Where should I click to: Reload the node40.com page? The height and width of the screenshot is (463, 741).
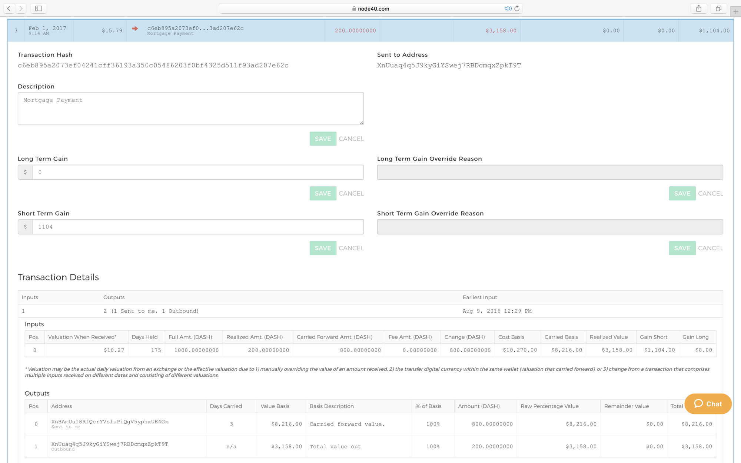click(x=517, y=9)
